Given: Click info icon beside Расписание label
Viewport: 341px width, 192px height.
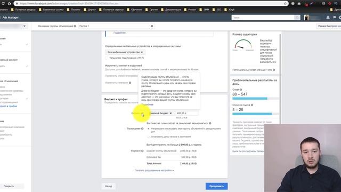Looking at the screenshot, I should pyautogui.click(x=142, y=129).
